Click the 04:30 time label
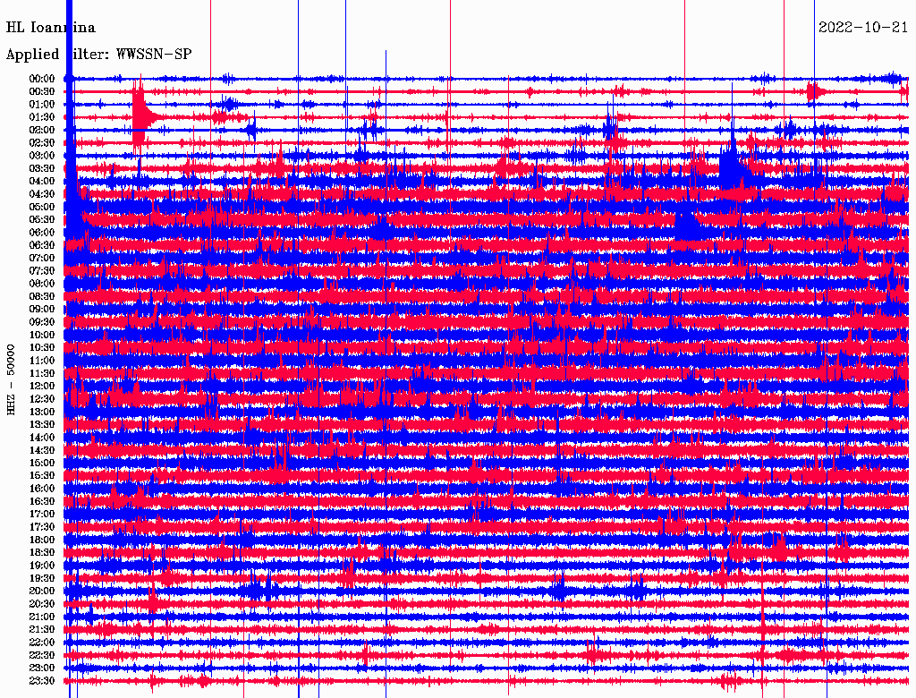The image size is (916, 698). tap(42, 194)
